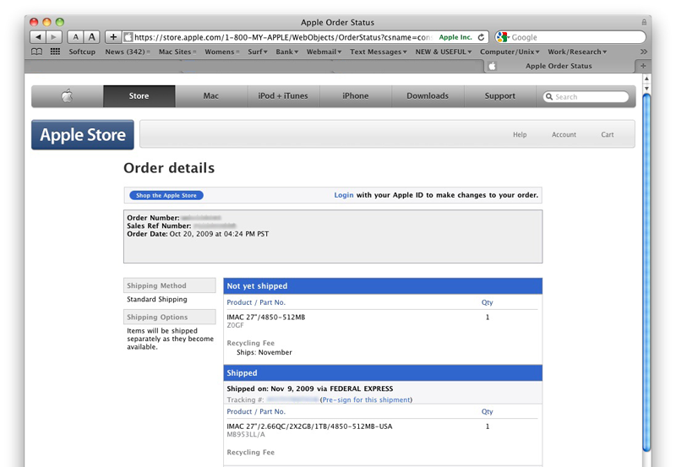The image size is (676, 467).
Task: Click the Apple Store logo button
Action: pyautogui.click(x=83, y=135)
